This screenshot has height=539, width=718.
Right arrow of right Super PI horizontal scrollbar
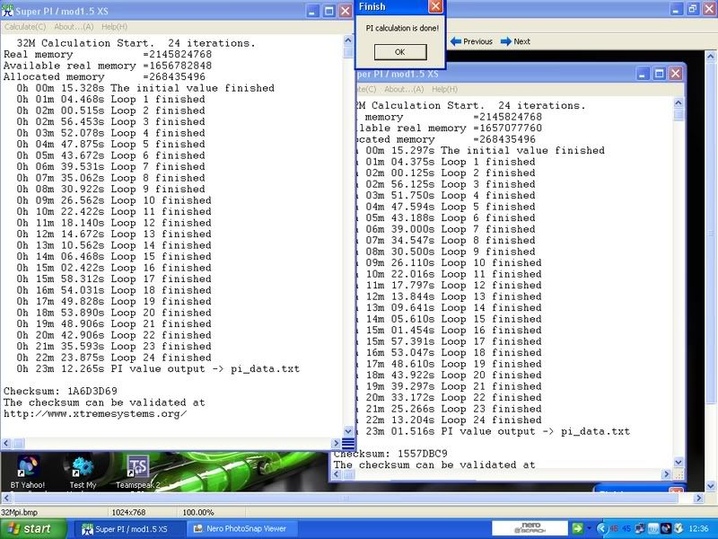[666, 474]
